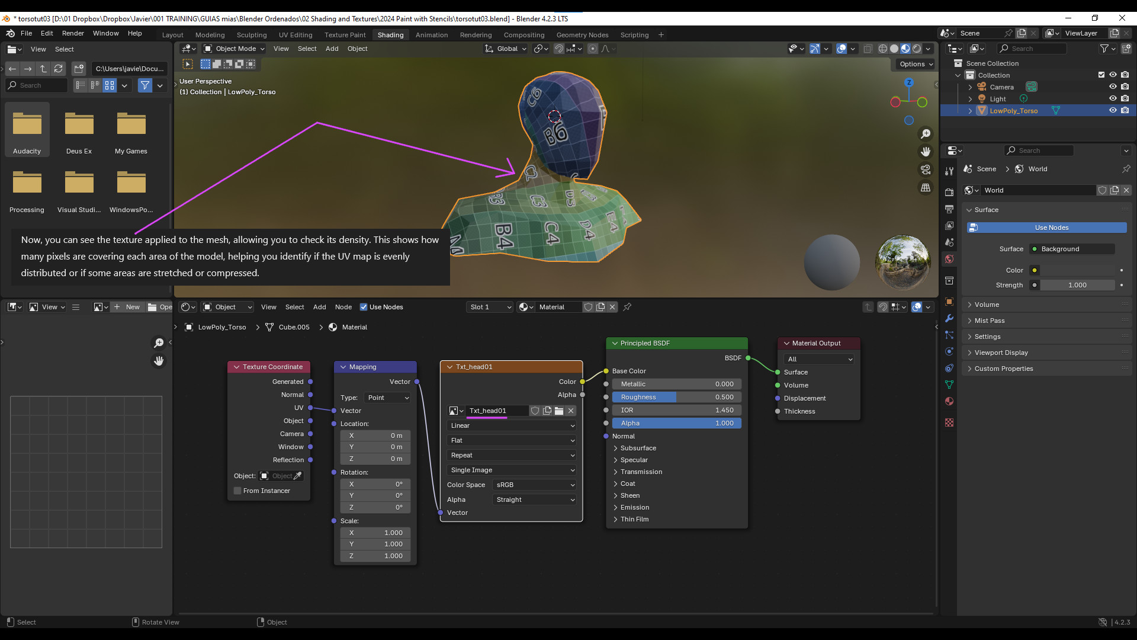
Task: Open the Tool properties tab
Action: pyautogui.click(x=949, y=171)
